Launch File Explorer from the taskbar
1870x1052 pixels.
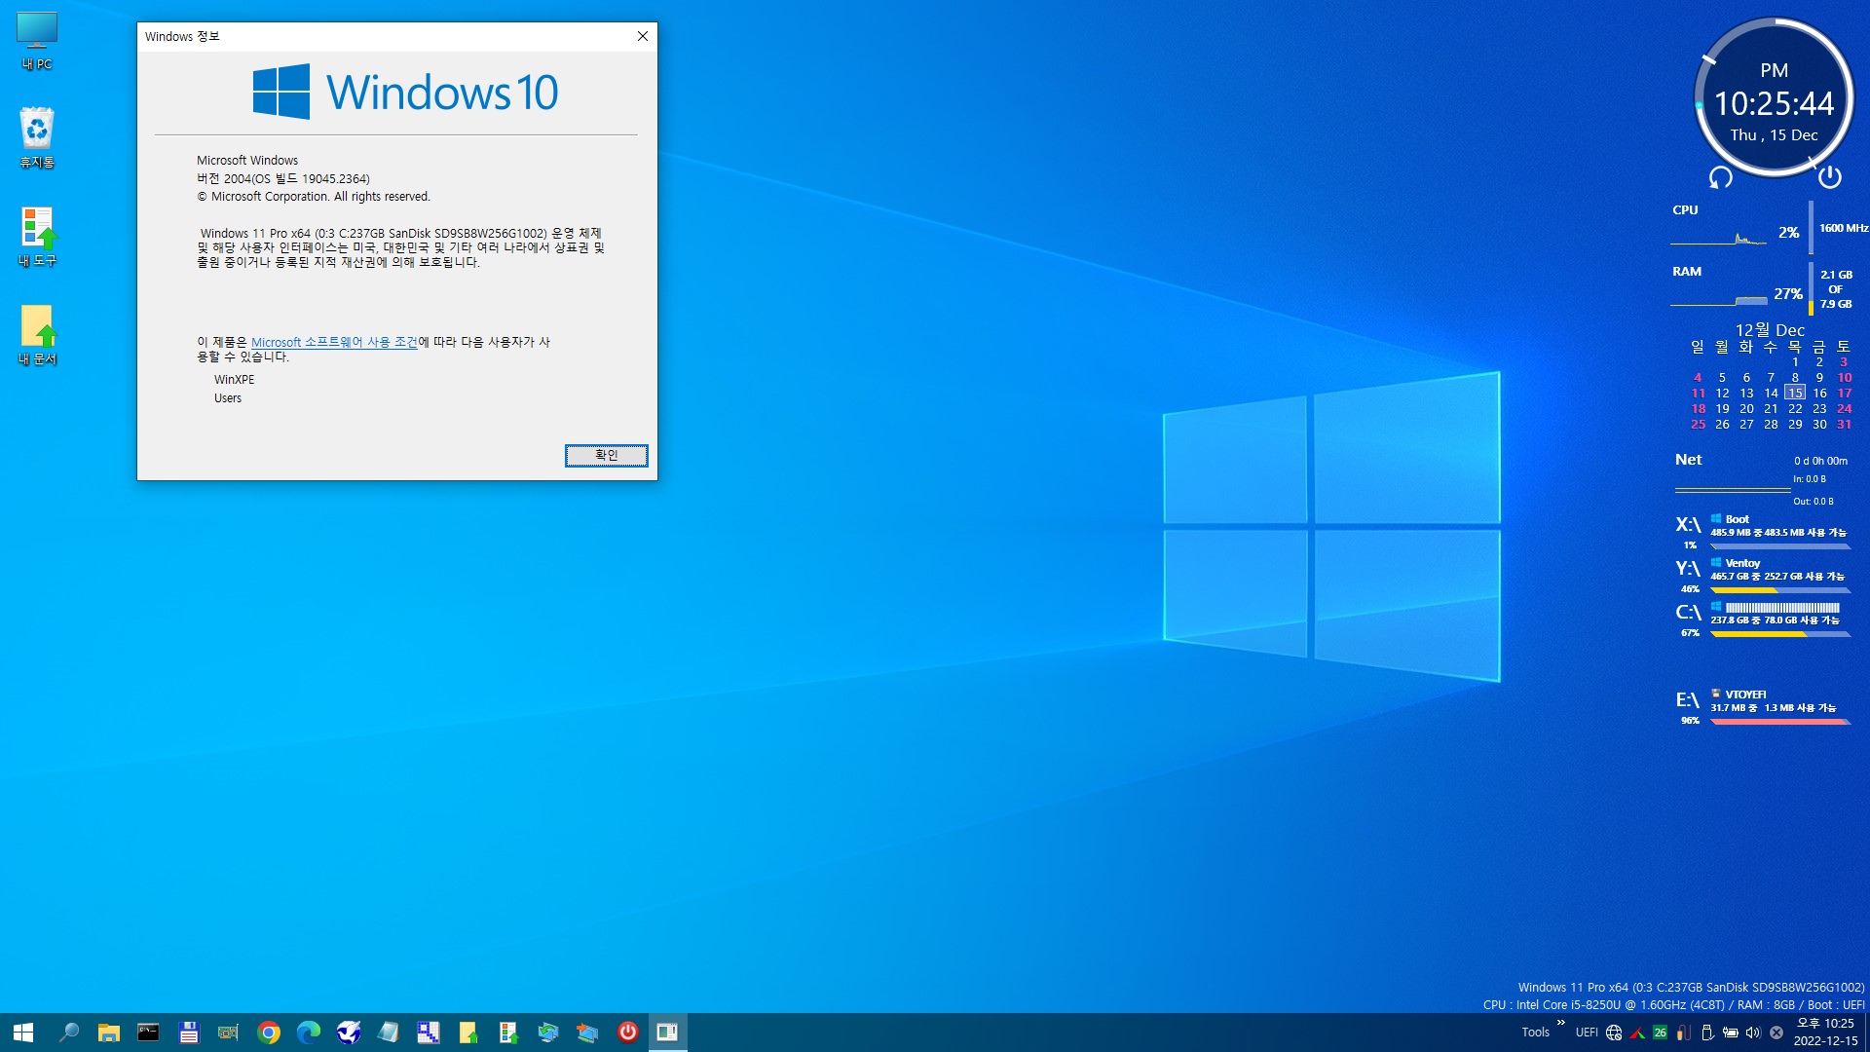[x=108, y=1033]
